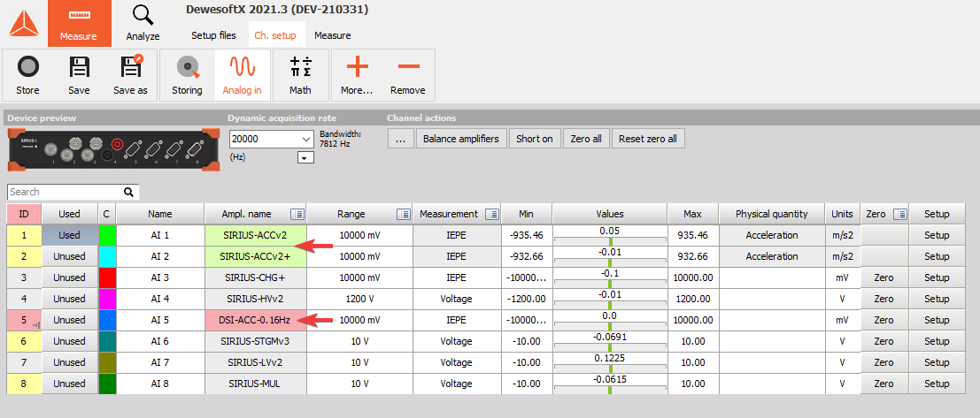Click AI 1 Acceleration physical quantity

772,235
